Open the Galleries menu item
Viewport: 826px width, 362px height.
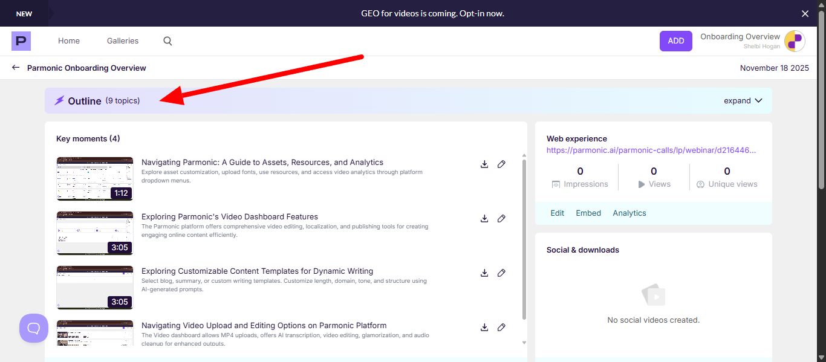[x=123, y=41]
